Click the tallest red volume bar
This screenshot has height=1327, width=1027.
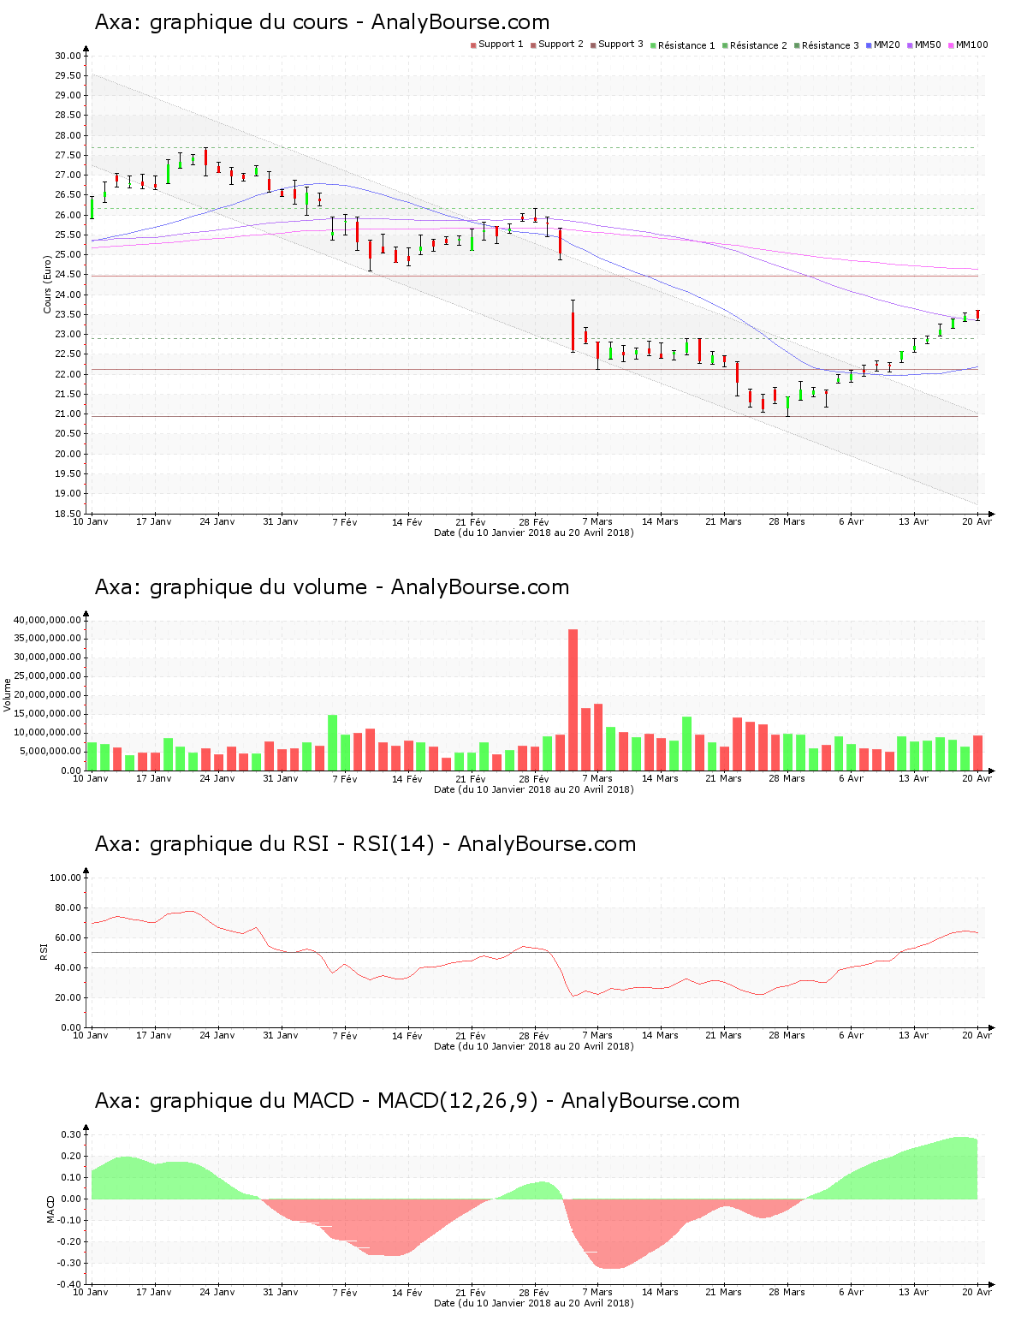573,699
